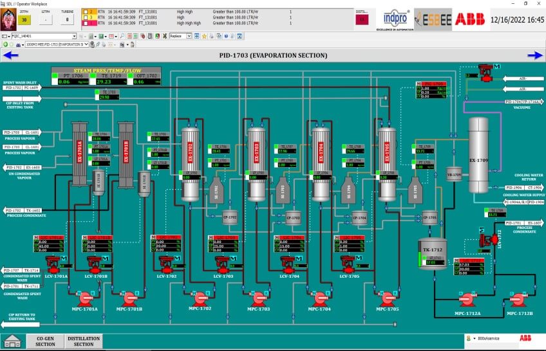Screen dimensions: 546x351
Task: Select pump MPC-1703 symbol
Action: click(258, 298)
